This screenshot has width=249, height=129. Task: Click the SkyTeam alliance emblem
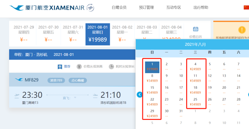point(90,8)
